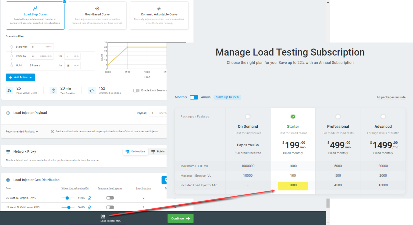Enable the Limit Sessions toggle
The height and width of the screenshot is (225, 413).
click(x=136, y=90)
